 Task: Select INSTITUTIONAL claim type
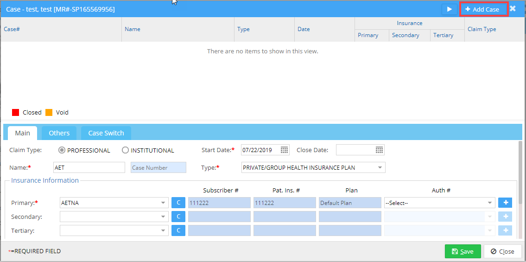click(x=125, y=150)
